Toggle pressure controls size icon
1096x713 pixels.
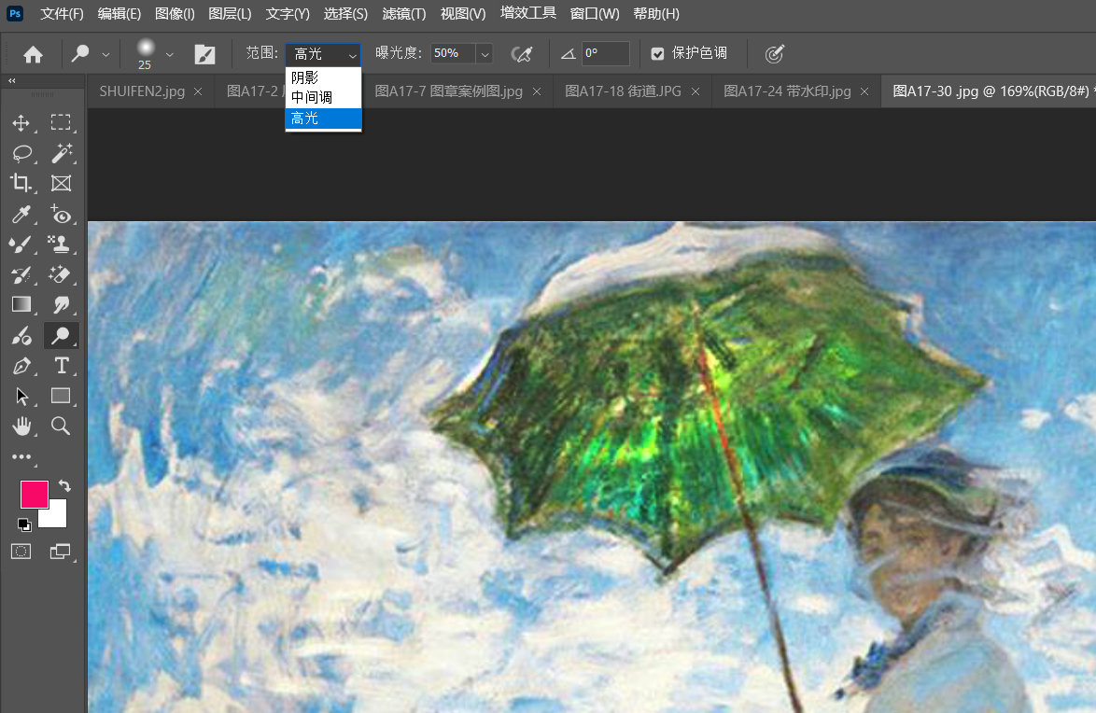tap(775, 54)
